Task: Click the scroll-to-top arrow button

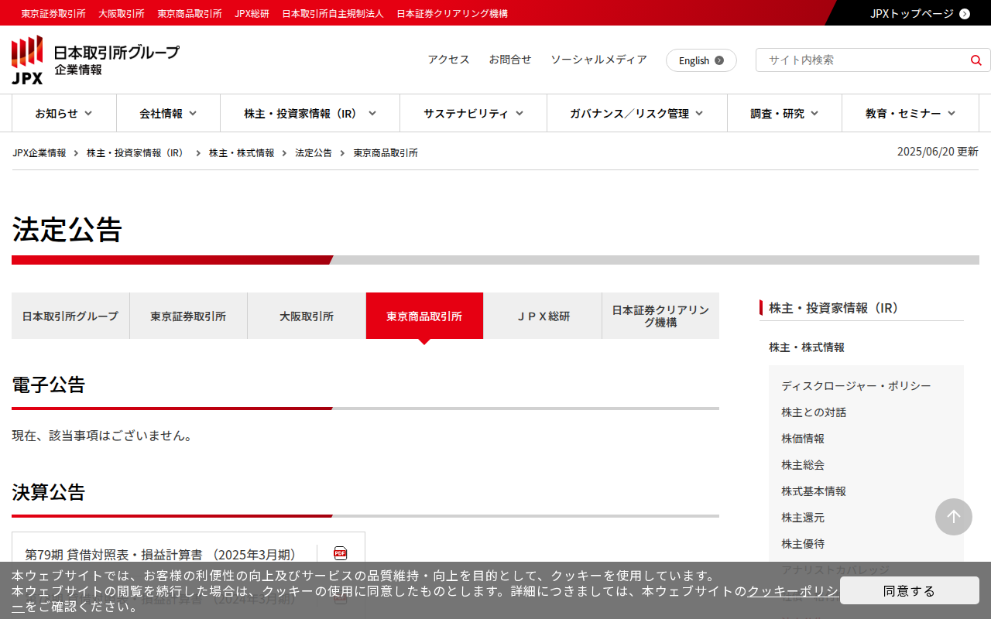Action: pos(953,517)
